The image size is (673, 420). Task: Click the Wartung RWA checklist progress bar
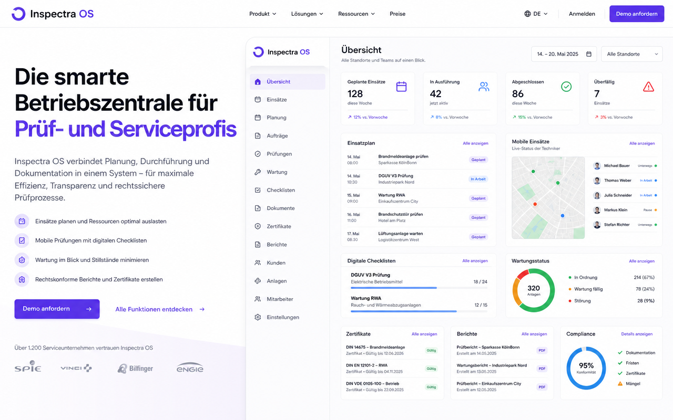(x=419, y=311)
